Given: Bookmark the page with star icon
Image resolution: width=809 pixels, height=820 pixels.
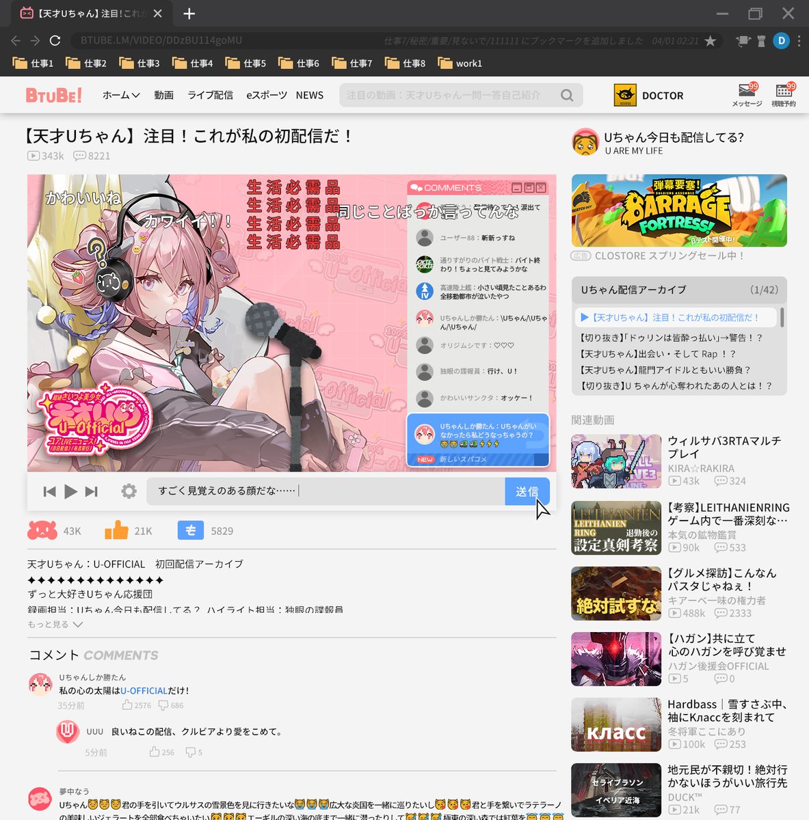Looking at the screenshot, I should coord(711,41).
